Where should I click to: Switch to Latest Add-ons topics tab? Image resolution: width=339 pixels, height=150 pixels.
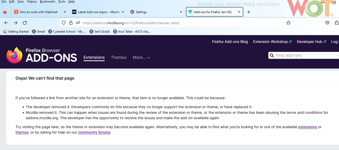(97, 12)
